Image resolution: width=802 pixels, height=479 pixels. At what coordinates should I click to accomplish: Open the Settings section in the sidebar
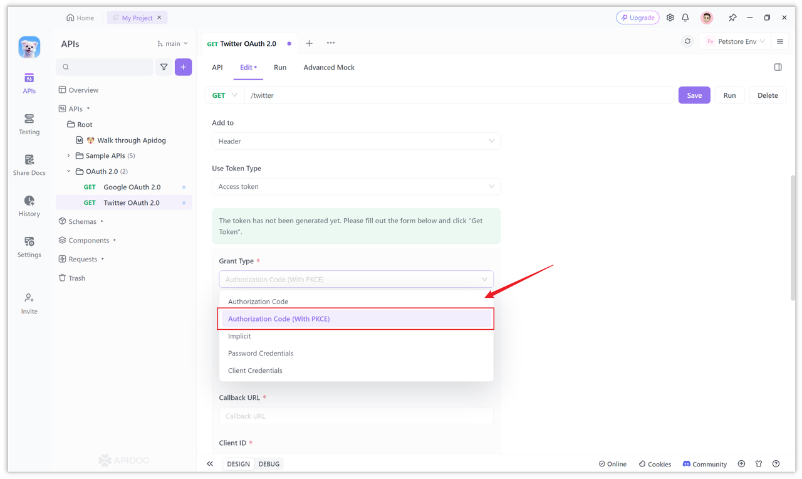click(29, 247)
